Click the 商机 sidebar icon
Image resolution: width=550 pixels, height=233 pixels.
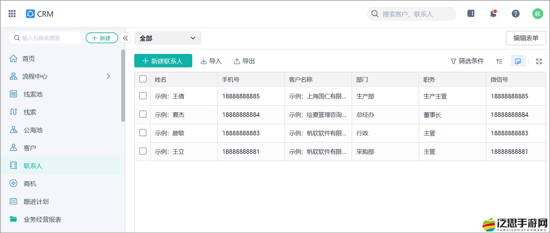tap(13, 183)
